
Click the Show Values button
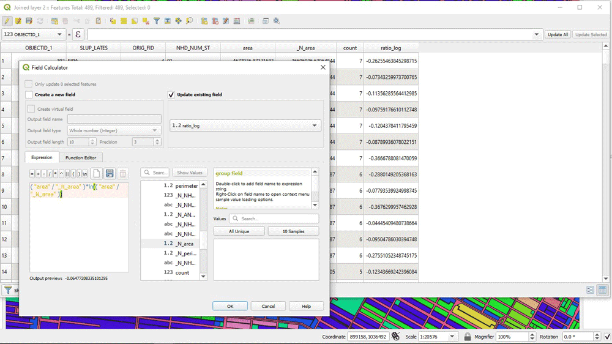(190, 173)
